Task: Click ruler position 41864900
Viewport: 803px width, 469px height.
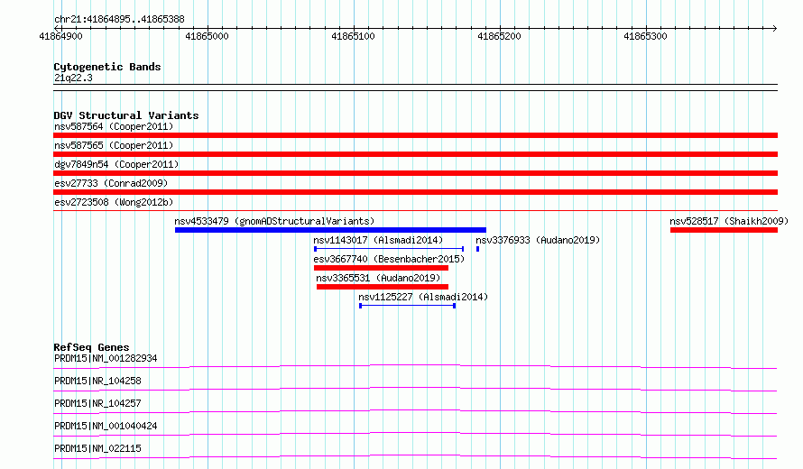Action: click(x=61, y=36)
